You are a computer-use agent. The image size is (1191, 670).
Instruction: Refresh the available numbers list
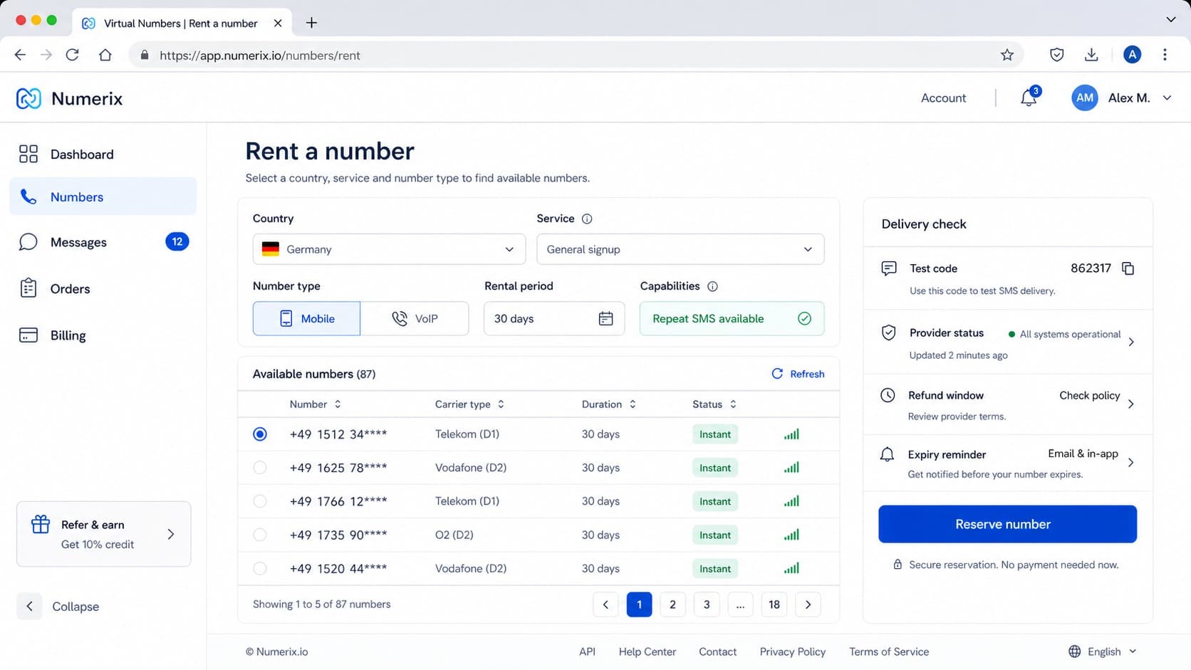[798, 374]
